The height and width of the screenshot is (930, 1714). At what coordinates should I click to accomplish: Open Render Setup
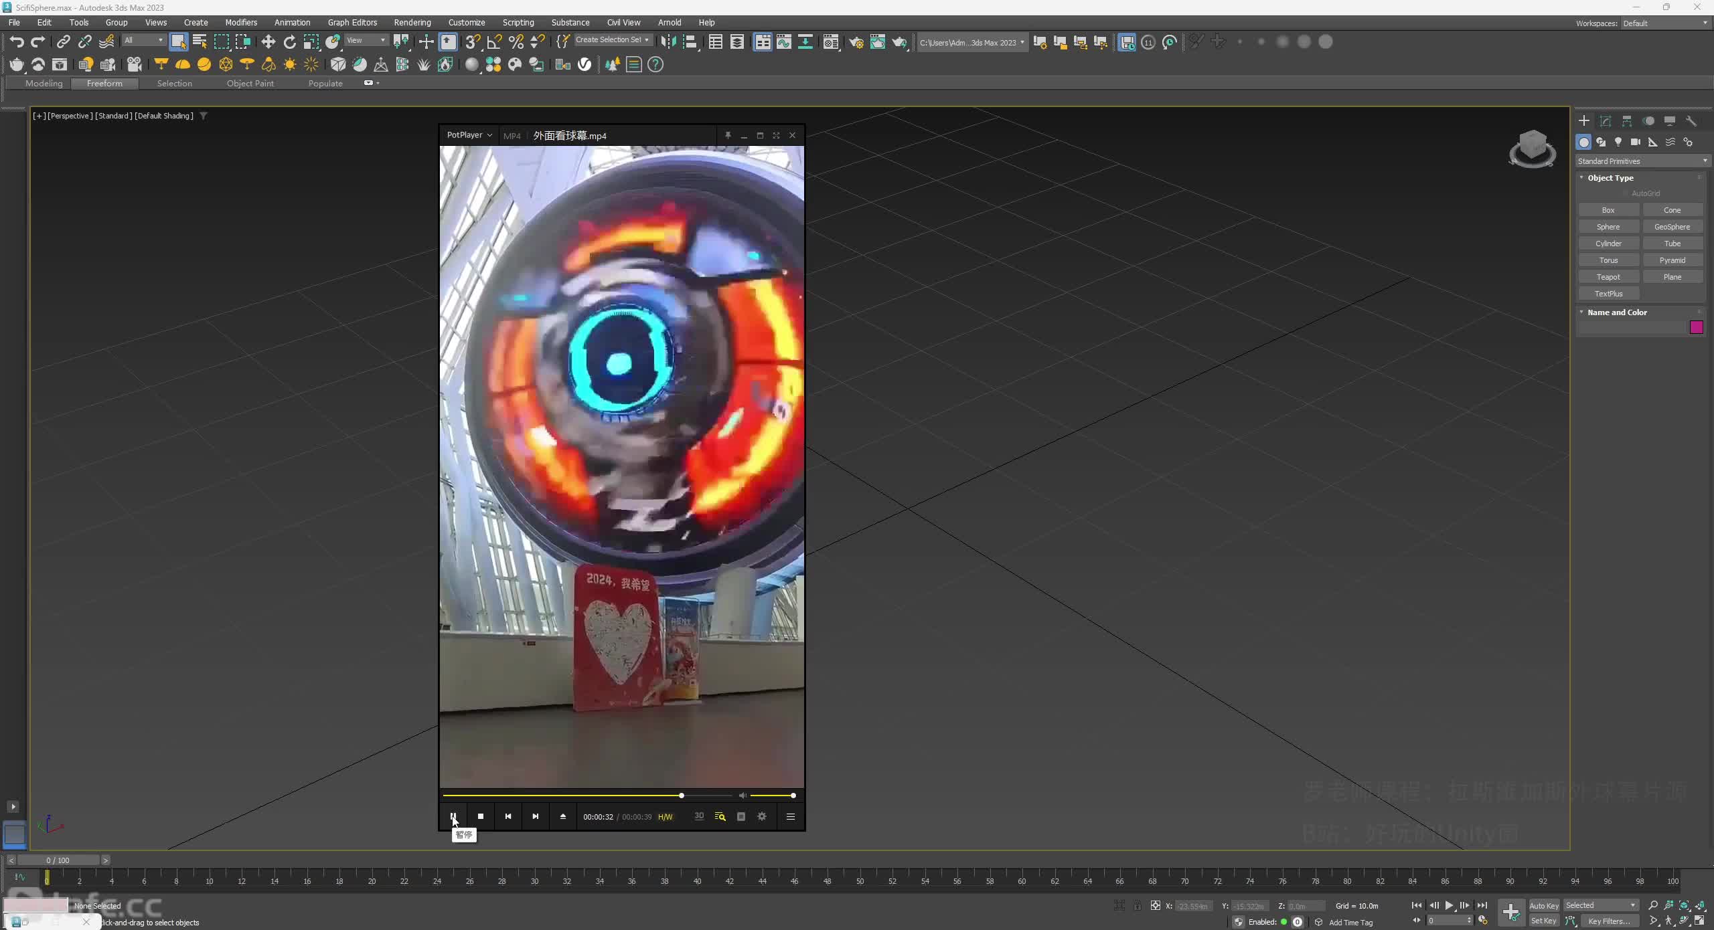(x=856, y=42)
